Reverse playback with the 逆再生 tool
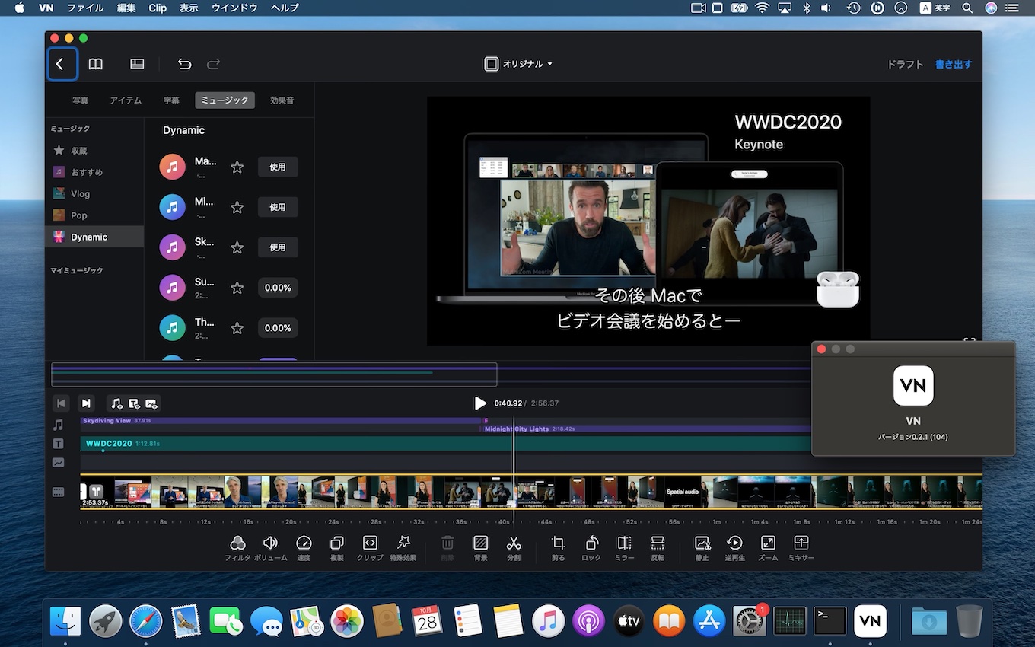The image size is (1035, 647). pos(734,547)
